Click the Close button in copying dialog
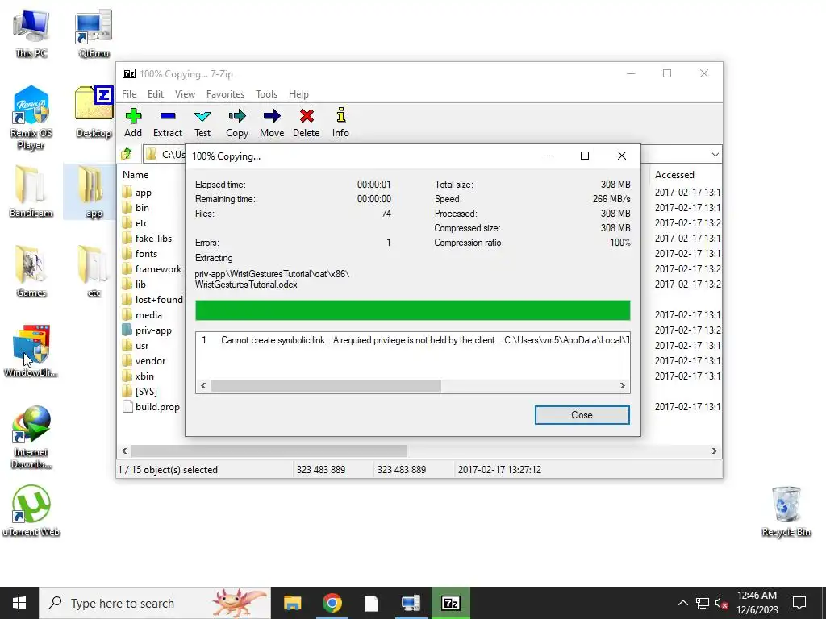The width and height of the screenshot is (826, 619). pos(582,415)
